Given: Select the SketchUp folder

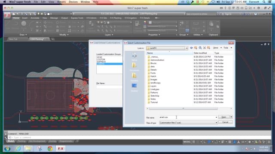Looking at the screenshot, I should pos(155,96).
